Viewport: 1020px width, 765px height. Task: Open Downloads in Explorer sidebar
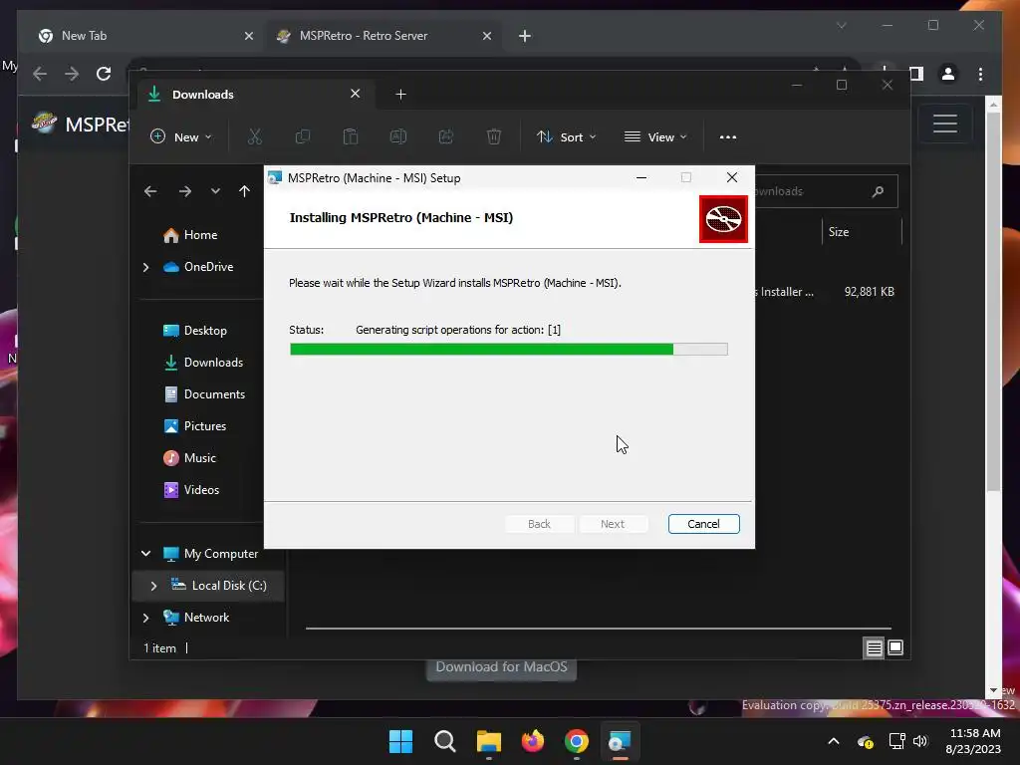click(x=203, y=363)
